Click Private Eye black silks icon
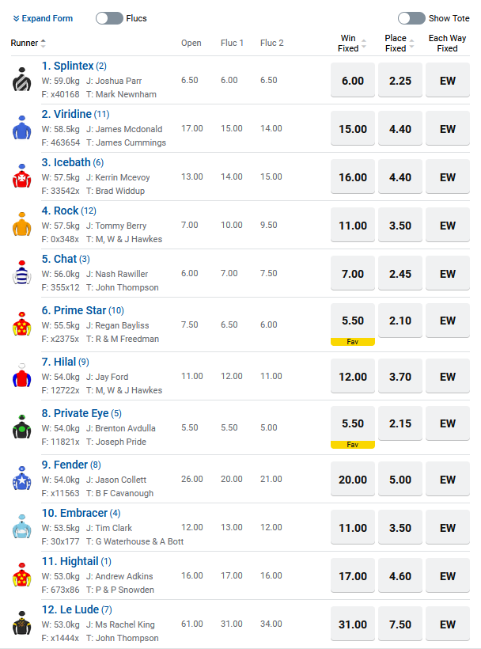481x649 pixels. pyautogui.click(x=21, y=427)
